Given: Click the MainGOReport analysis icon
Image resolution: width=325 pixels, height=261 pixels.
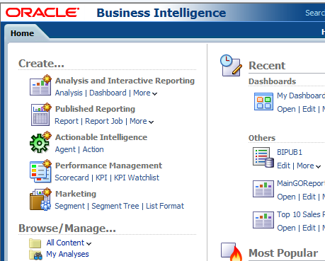Looking at the screenshot, I should point(263,189).
